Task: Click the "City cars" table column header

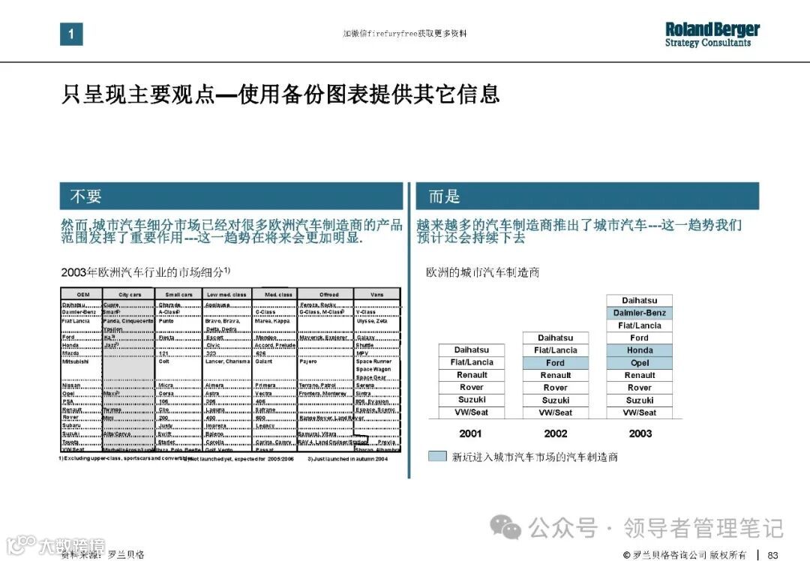Action: [x=130, y=295]
